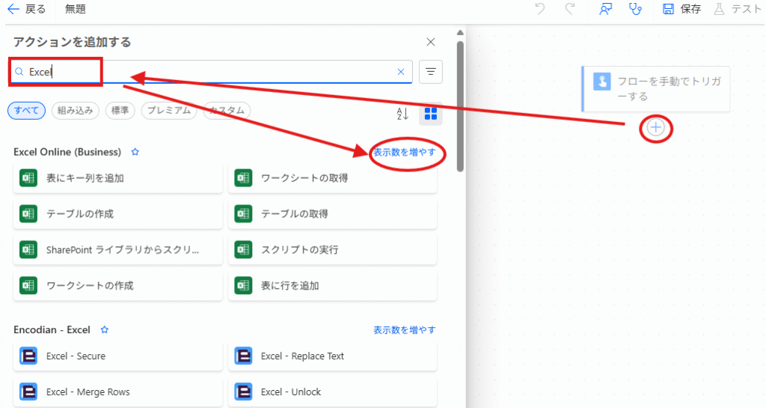Click the undo icon in top toolbar

(x=540, y=9)
